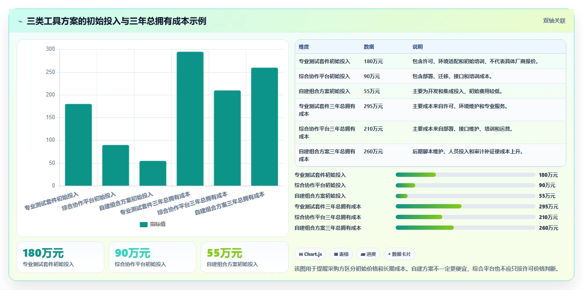Image resolution: width=583 pixels, height=290 pixels.
Task: Click the 综合协作平台初始投入 chart bar
Action: point(115,165)
